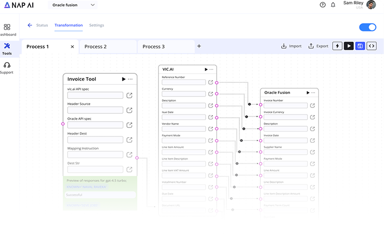The image size is (384, 246).
Task: Click the Oracle Invoice Date input field
Action: (286, 140)
